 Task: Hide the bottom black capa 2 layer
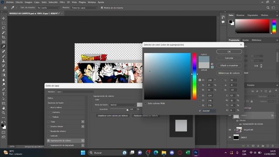230,137
